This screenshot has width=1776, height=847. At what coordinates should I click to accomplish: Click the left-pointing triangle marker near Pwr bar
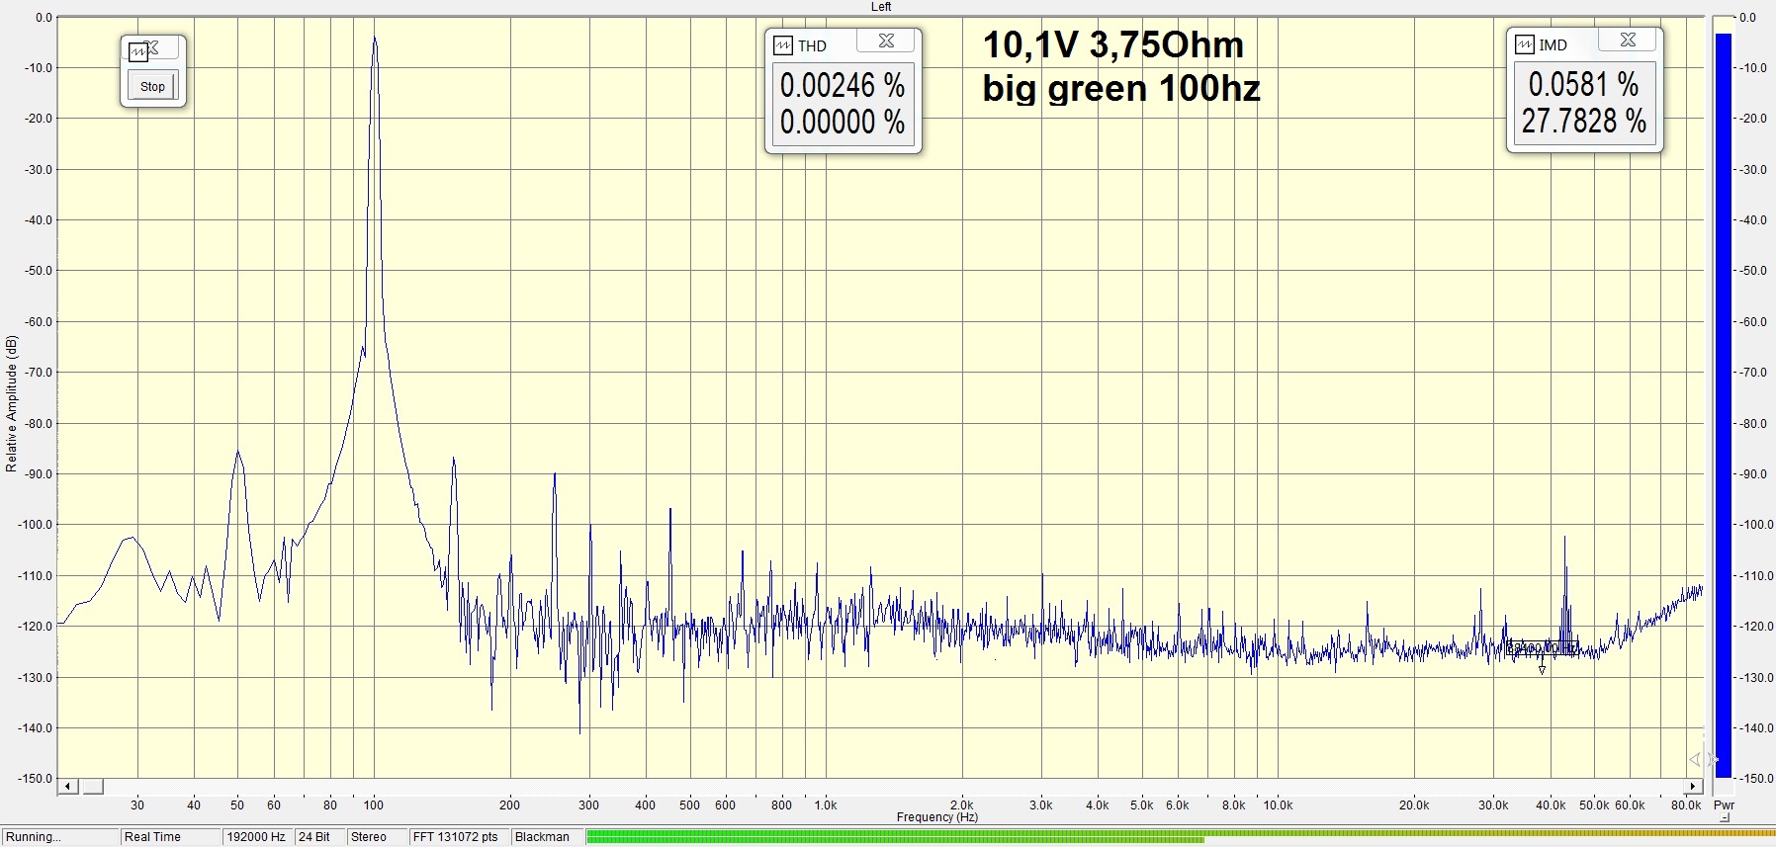click(x=1694, y=759)
